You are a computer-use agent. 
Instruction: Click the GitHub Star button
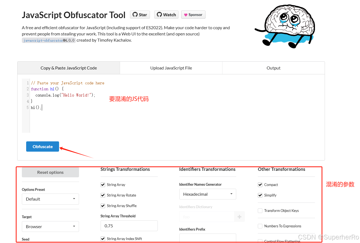tap(140, 15)
